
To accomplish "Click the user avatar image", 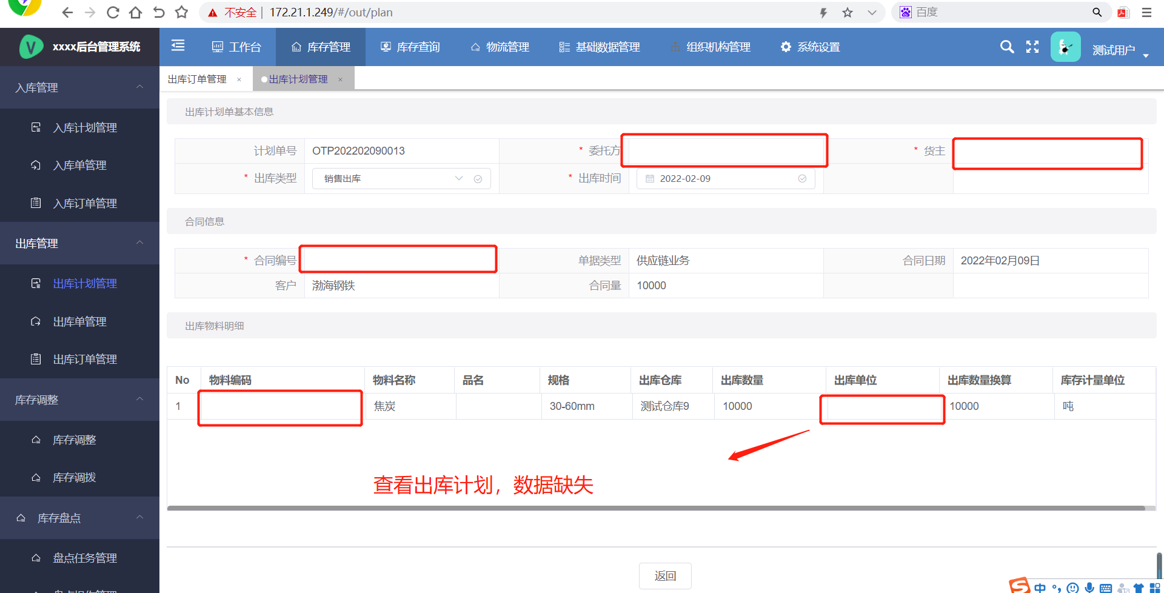I will click(x=1065, y=47).
